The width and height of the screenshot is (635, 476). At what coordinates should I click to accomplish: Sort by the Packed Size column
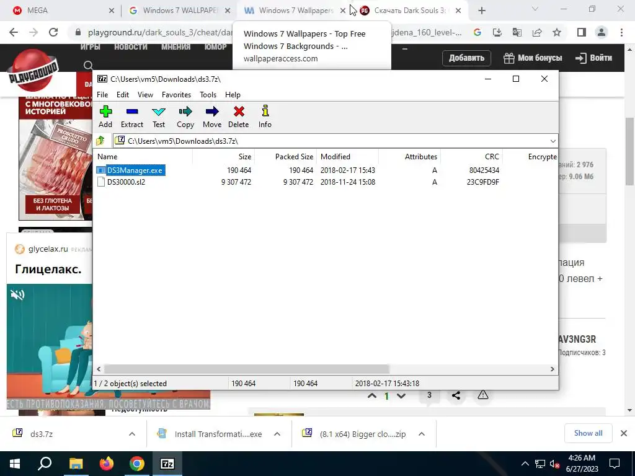[285, 157]
